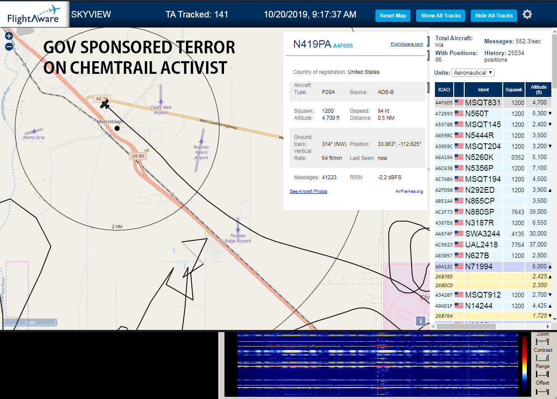Click the Ranta Strip airport icon
Screen dimensions: 557x399
(x=34, y=131)
